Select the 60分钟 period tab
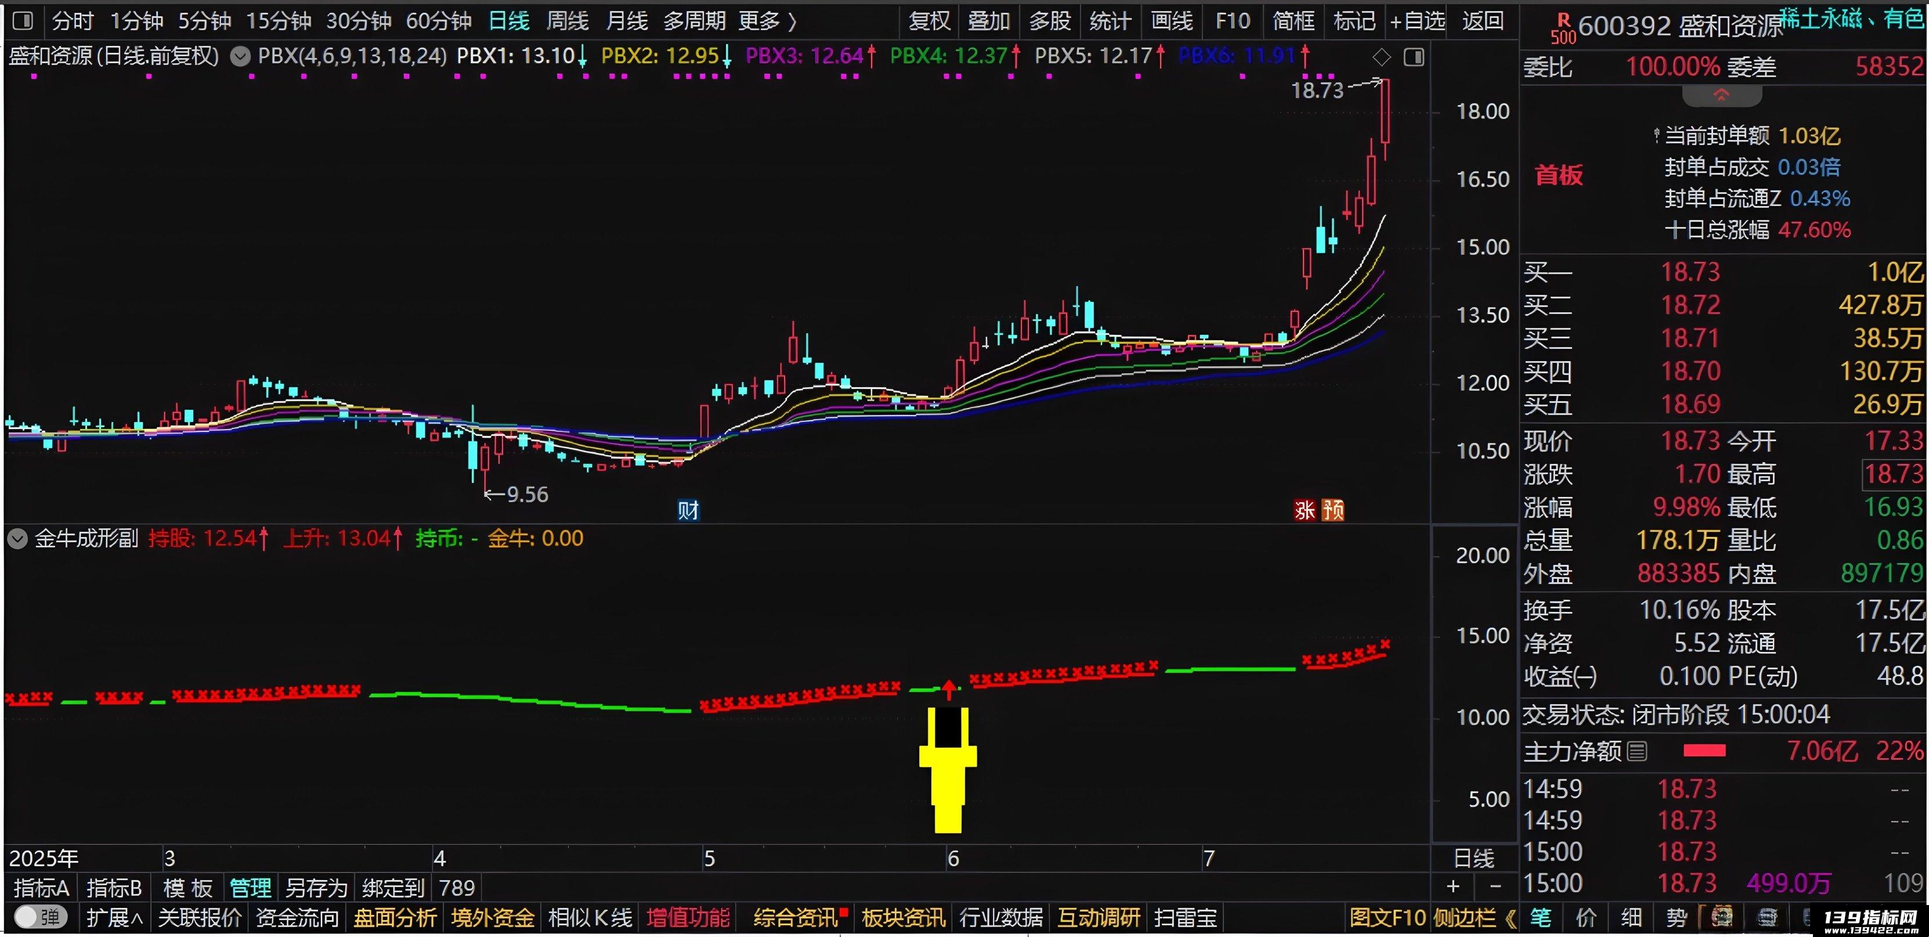The height and width of the screenshot is (937, 1929). click(439, 21)
